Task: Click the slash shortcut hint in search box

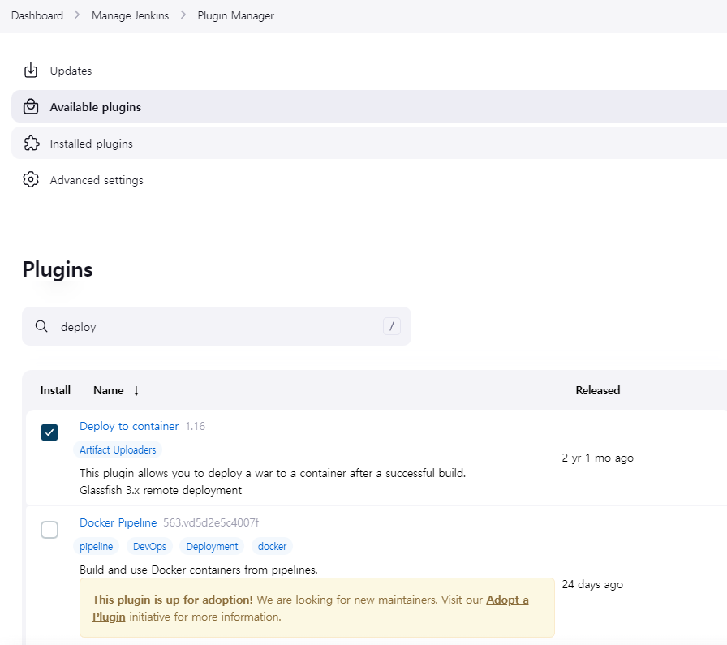Action: (392, 326)
